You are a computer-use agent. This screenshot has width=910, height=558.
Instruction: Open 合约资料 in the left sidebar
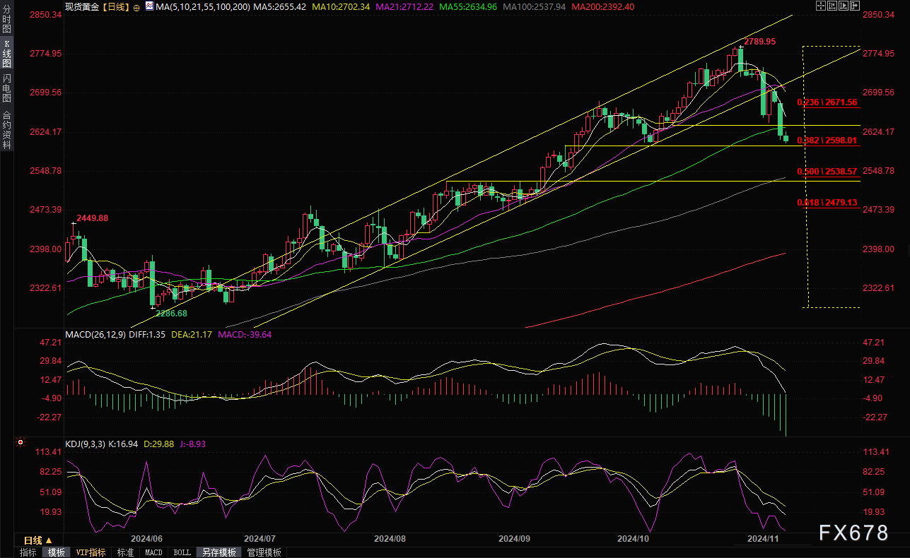7,130
